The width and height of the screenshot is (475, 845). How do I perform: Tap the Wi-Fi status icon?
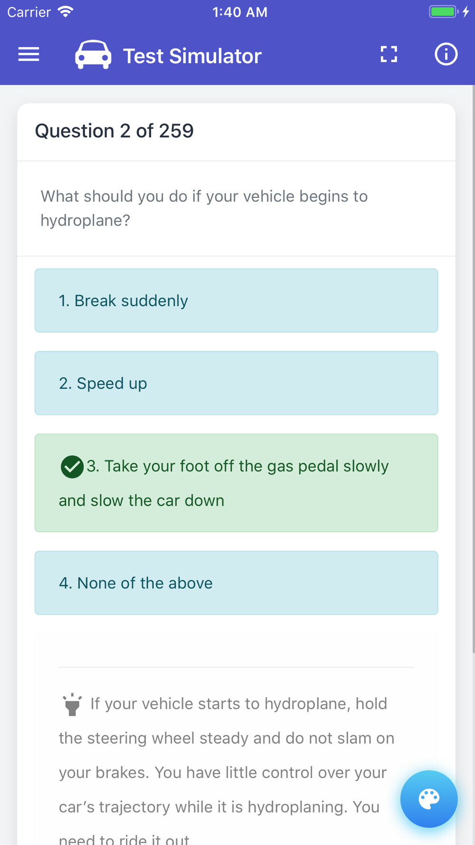tap(66, 12)
